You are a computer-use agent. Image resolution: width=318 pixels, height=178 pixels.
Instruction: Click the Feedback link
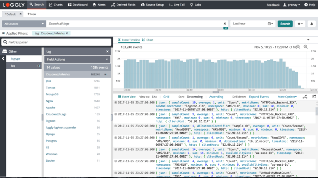[273, 5]
